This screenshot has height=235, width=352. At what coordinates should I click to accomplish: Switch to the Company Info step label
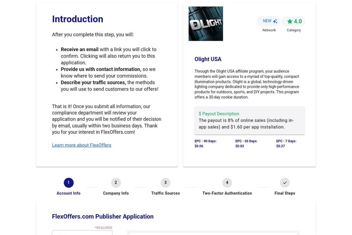tap(116, 193)
